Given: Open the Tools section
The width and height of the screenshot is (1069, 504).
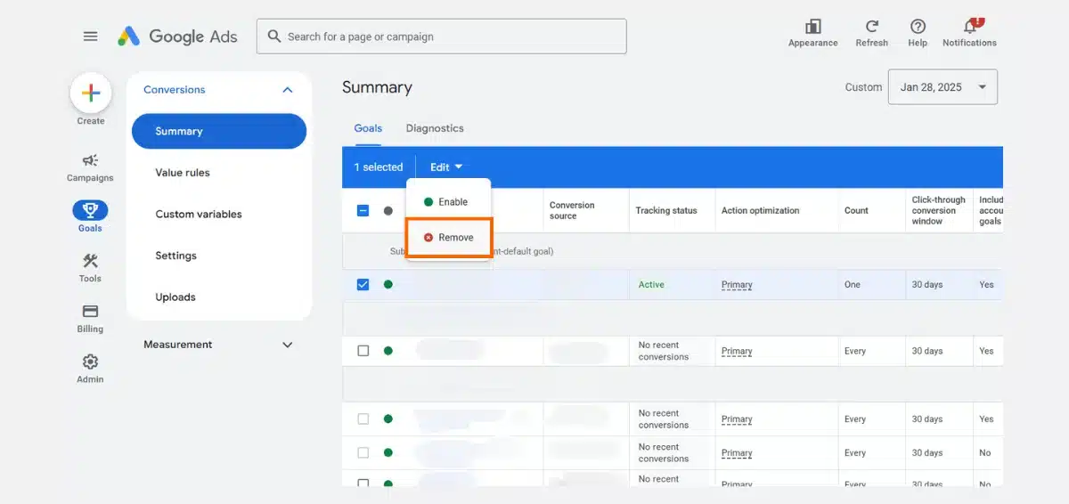Looking at the screenshot, I should tap(90, 267).
